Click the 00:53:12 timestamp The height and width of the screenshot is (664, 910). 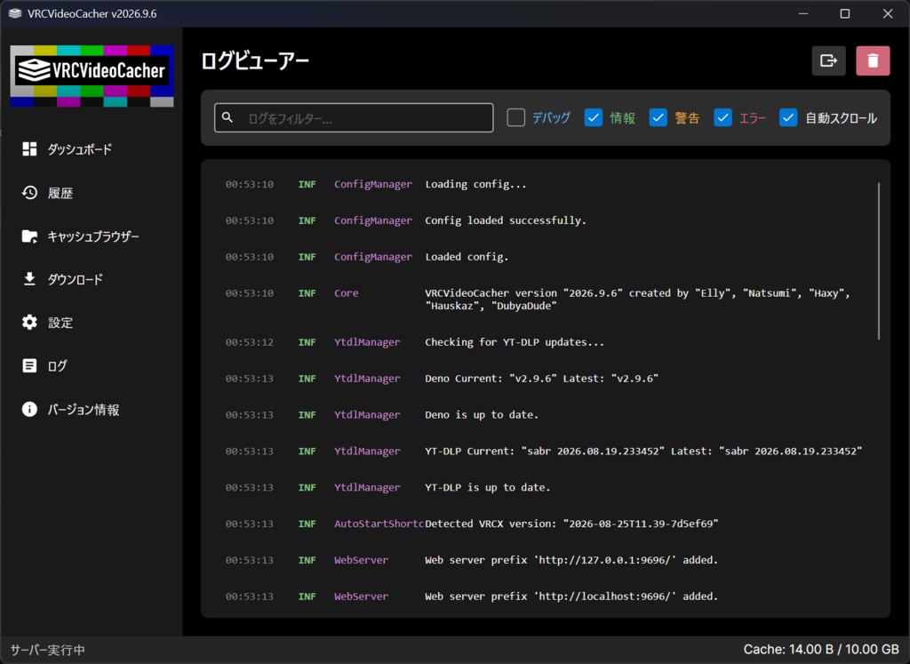coord(250,342)
